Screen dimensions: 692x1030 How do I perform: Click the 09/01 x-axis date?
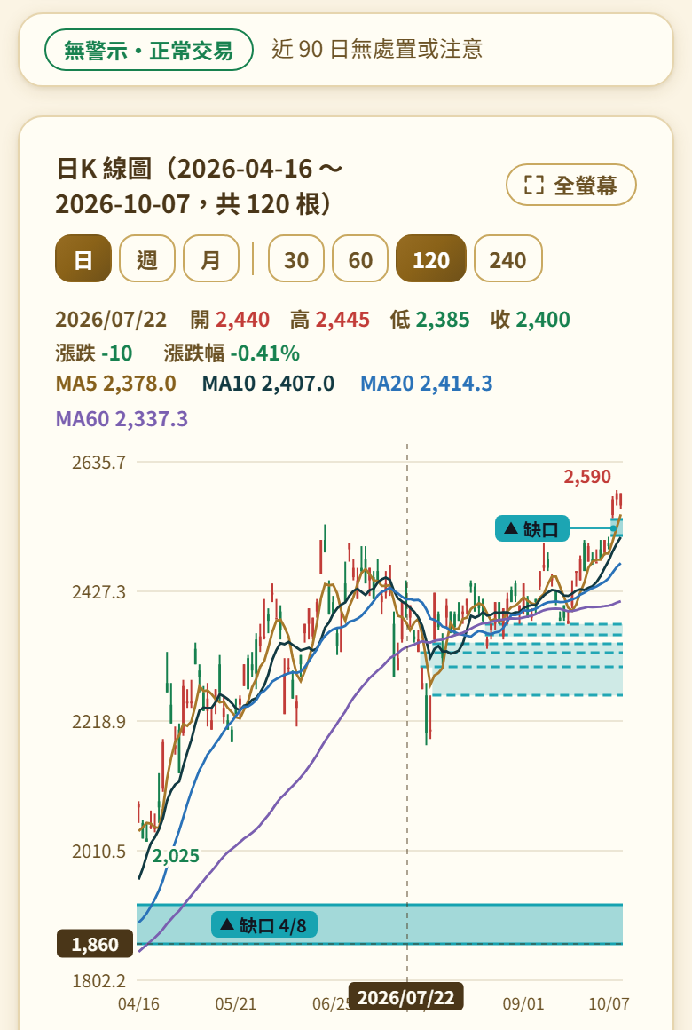[x=523, y=1003]
